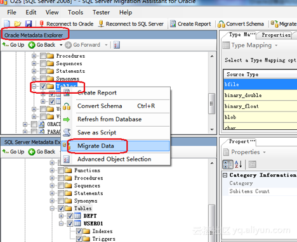The width and height of the screenshot is (297, 242).
Task: Click Reconnect to SQL Server button
Action: click(131, 24)
